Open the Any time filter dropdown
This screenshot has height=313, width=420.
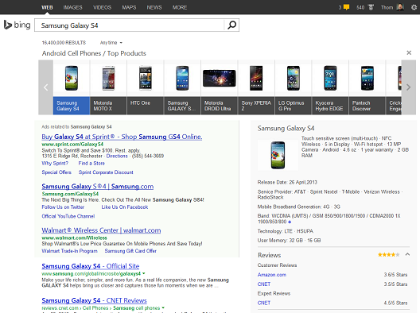pyautogui.click(x=111, y=43)
